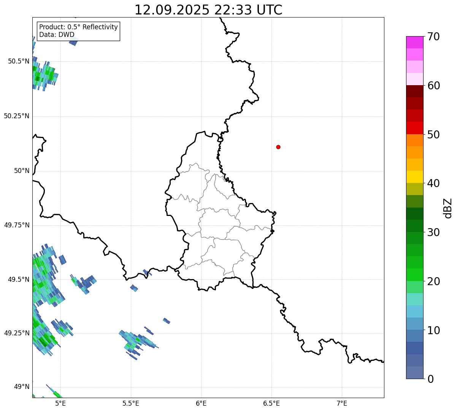Click the longitude label '7°E'
Viewport: 457px width, 411px height.
[342, 403]
